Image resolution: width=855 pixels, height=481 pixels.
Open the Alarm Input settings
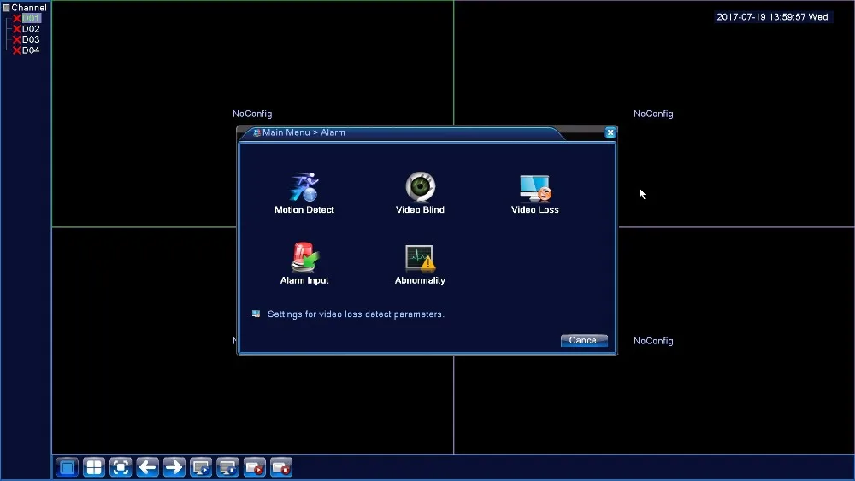point(304,264)
